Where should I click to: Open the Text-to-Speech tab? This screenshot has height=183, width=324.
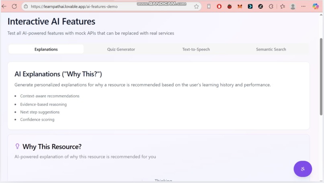click(196, 49)
